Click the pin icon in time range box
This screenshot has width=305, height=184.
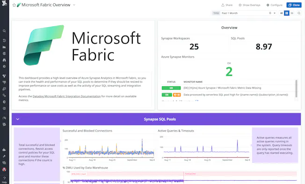pyautogui.click(x=270, y=13)
